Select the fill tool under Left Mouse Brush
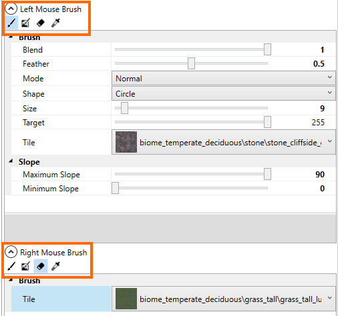338x316 pixels. pos(25,23)
